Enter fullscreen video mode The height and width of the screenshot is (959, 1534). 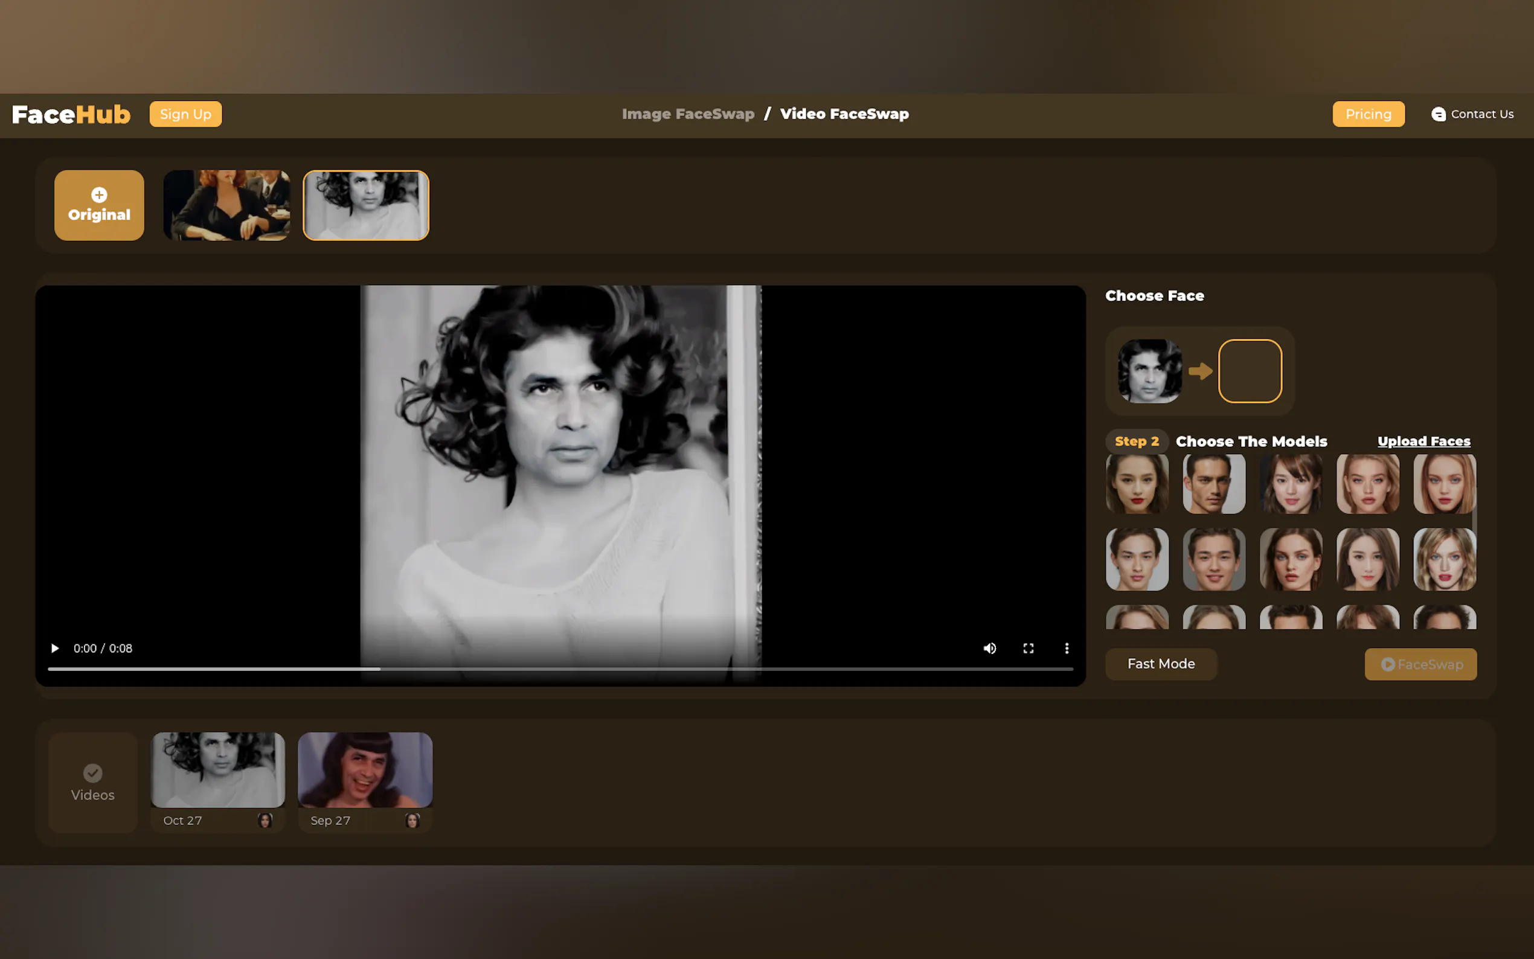(x=1028, y=648)
